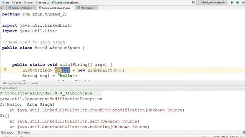
Task: Close the Main3_synch.java tab
Action: point(34,8)
